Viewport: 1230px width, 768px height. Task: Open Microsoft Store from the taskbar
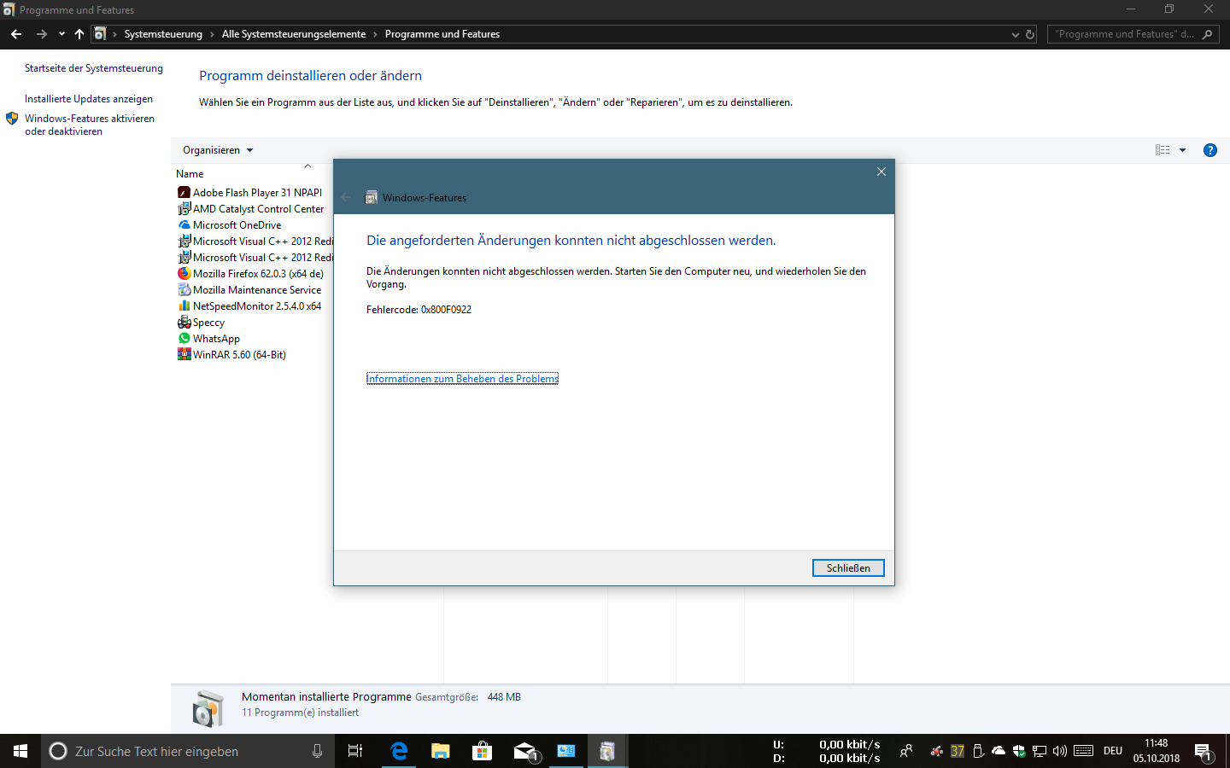pos(483,751)
